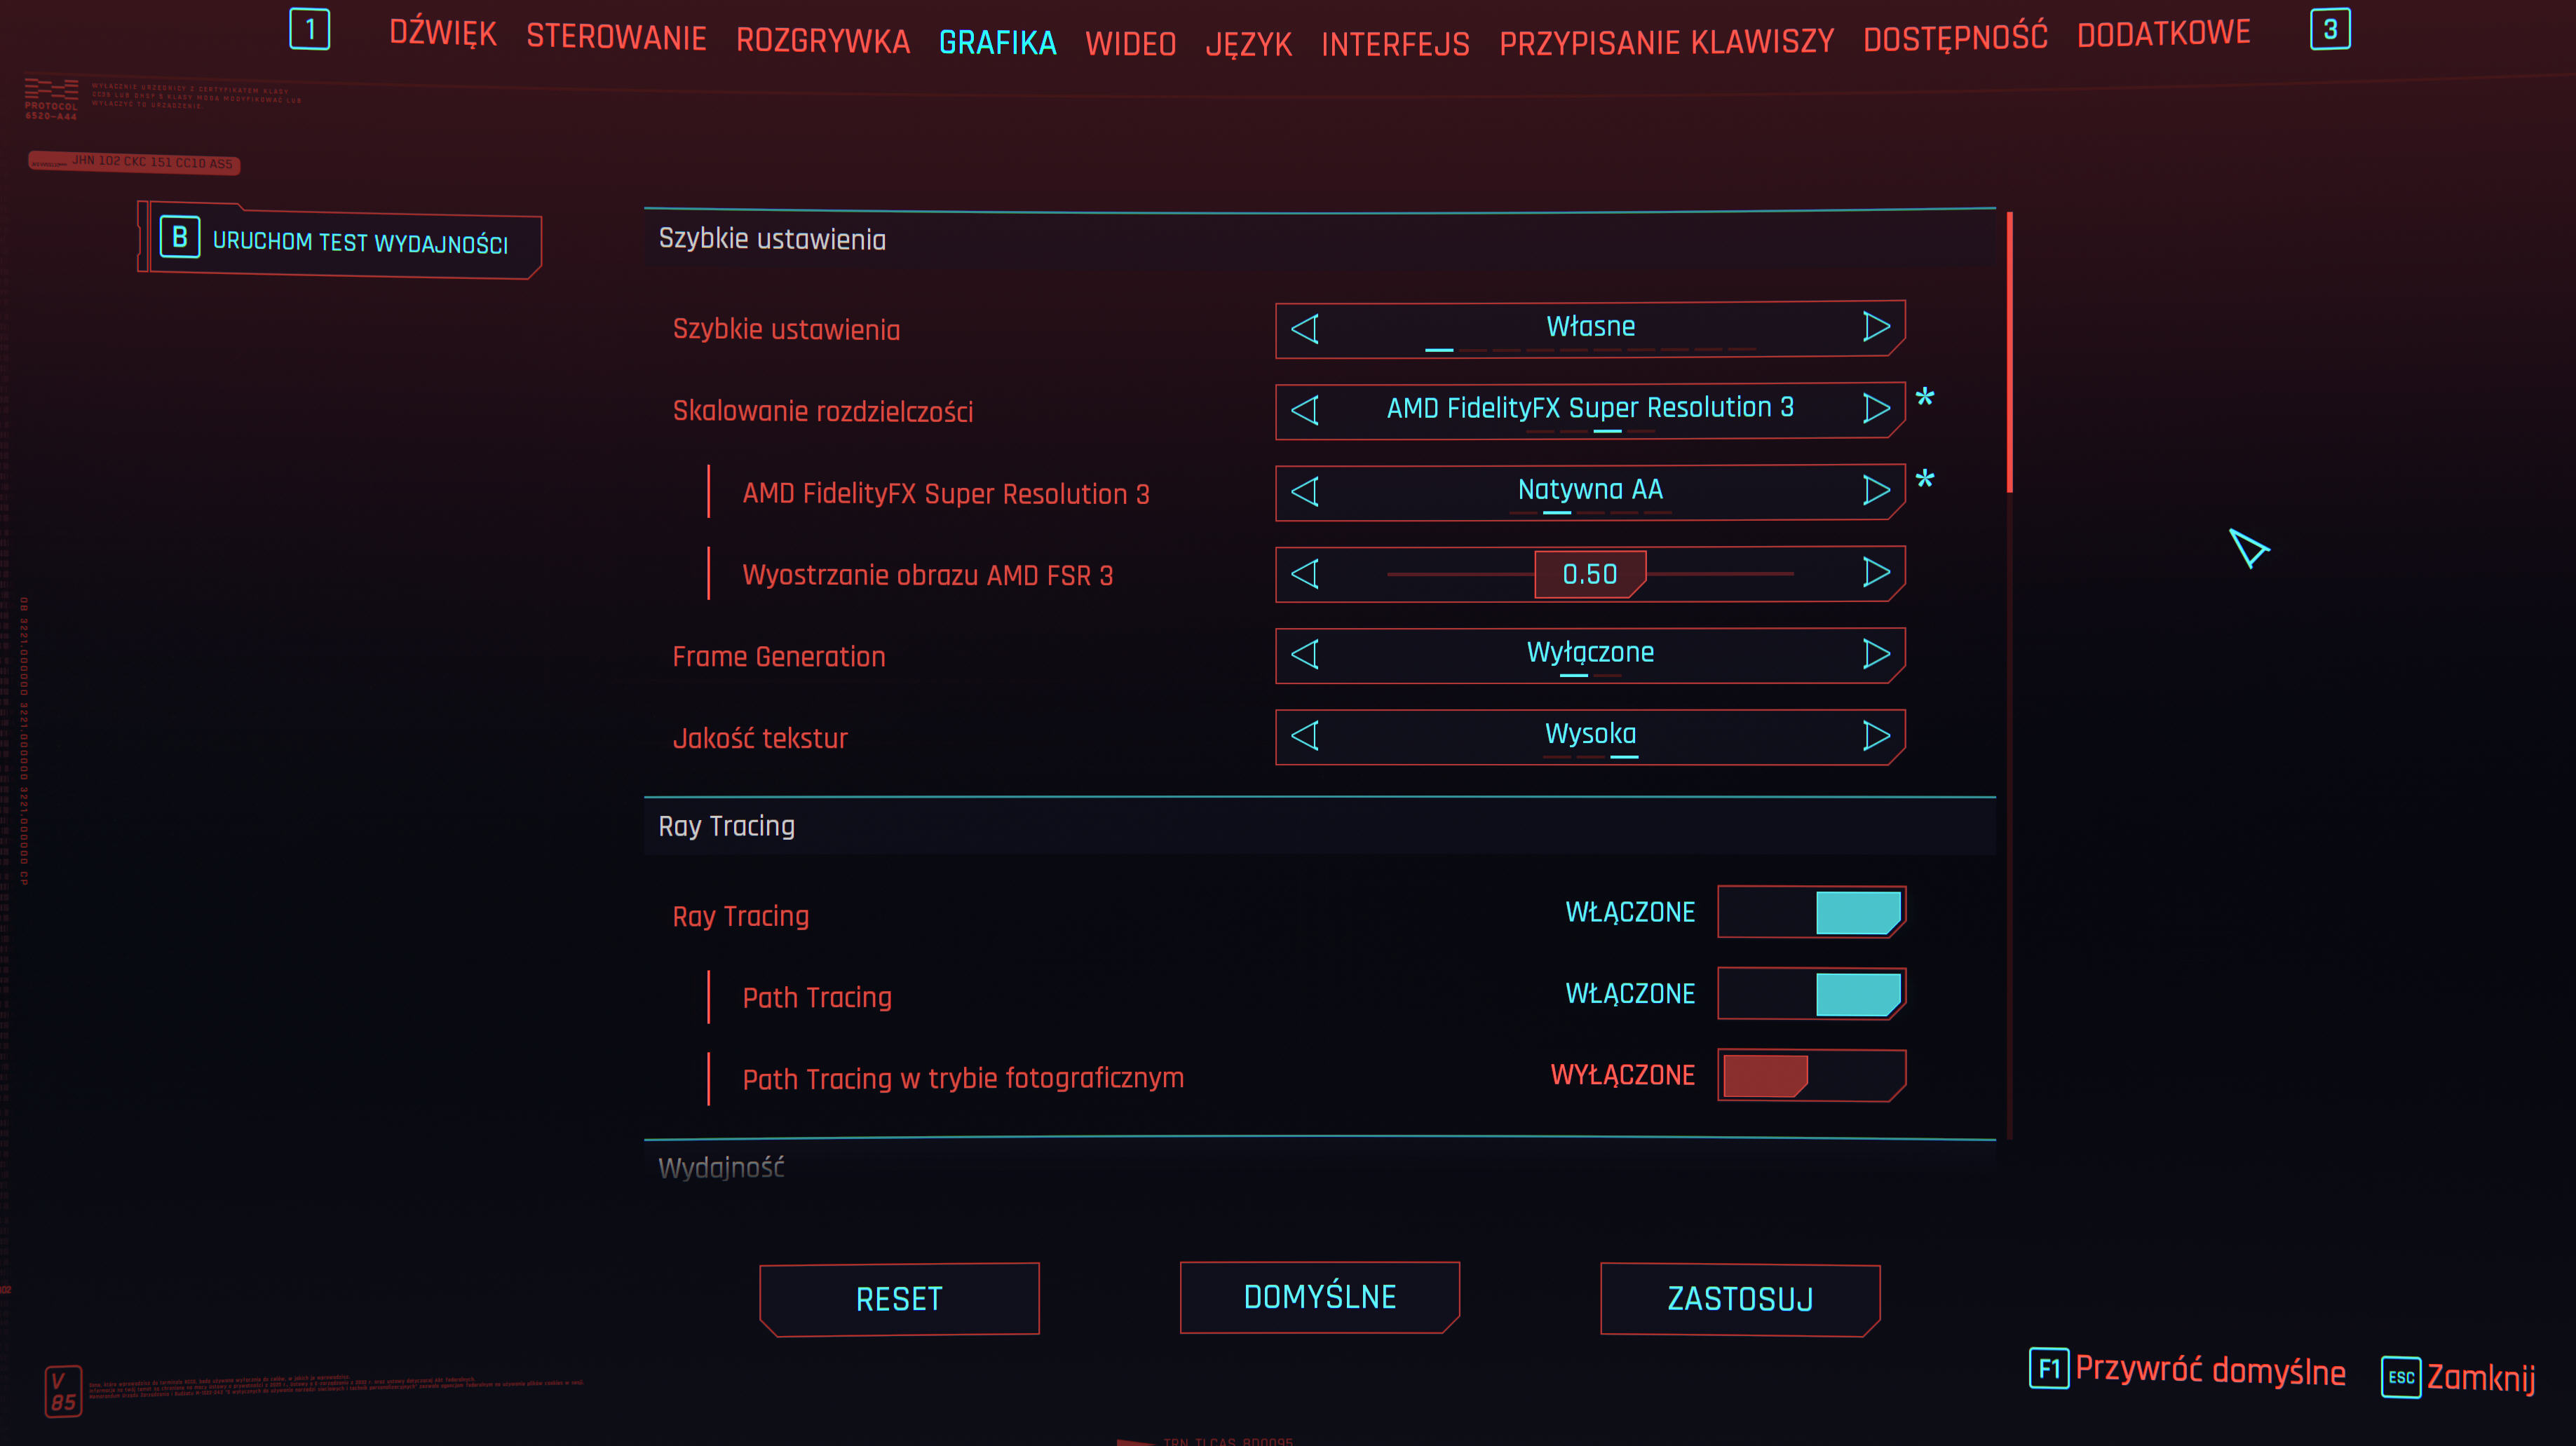Turn off the Path Tracing switch
Image resolution: width=2576 pixels, height=1446 pixels.
(x=1811, y=994)
